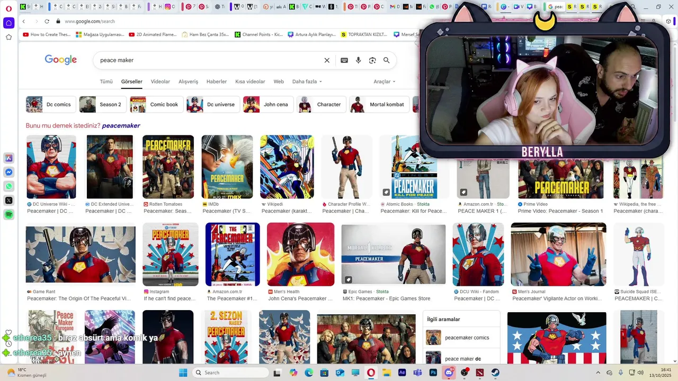Image resolution: width=678 pixels, height=381 pixels.
Task: Open bookmark TOPRAKTAN KIZILT...
Action: click(364, 34)
